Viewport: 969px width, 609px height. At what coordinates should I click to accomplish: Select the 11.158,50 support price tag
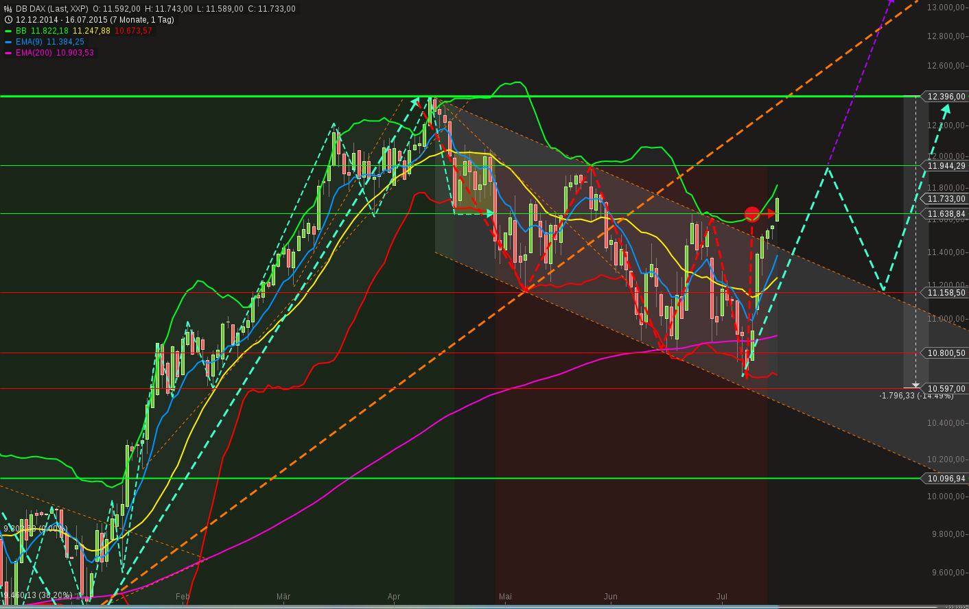click(945, 293)
